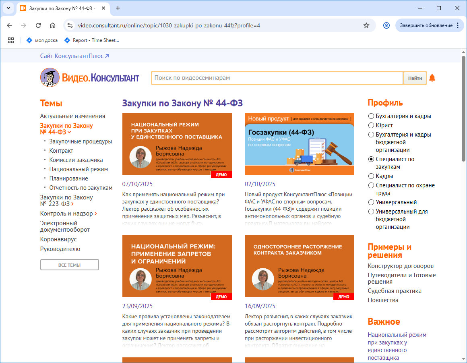The height and width of the screenshot is (363, 467).
Task: Reload the page with the refresh icon
Action: point(38,25)
